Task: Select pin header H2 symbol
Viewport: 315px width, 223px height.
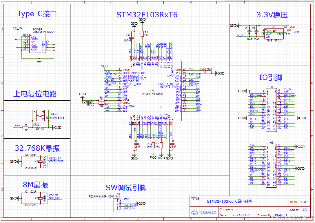Action: pyautogui.click(x=271, y=165)
